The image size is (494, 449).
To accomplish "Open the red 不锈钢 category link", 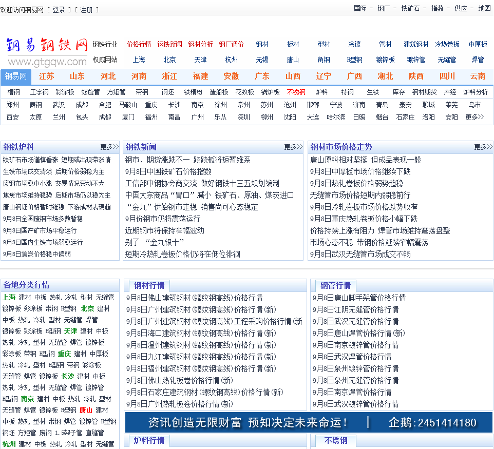I will (296, 92).
